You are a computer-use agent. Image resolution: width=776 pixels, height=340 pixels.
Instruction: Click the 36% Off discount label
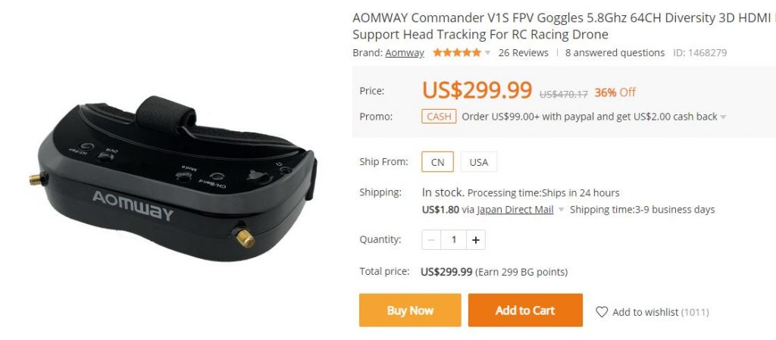615,92
